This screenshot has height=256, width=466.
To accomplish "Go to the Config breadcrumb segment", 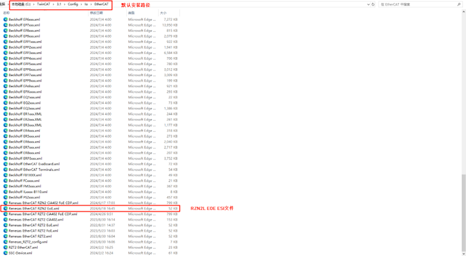I will pyautogui.click(x=73, y=4).
